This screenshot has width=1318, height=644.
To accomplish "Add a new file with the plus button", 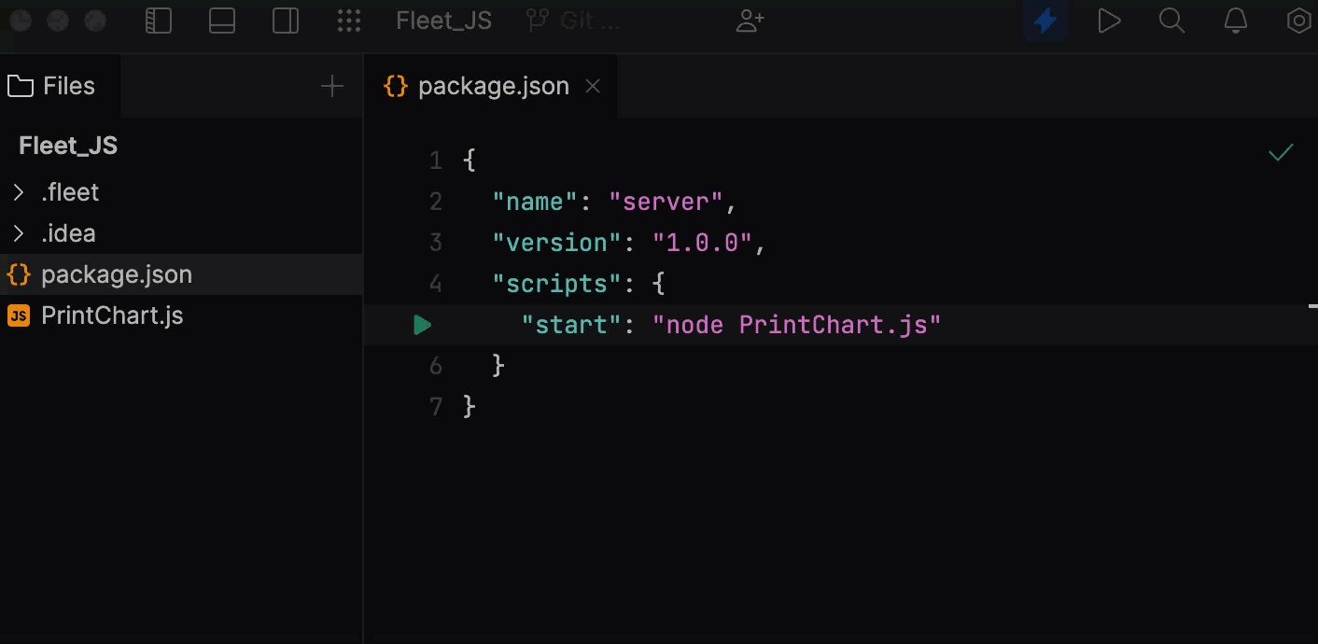I will pyautogui.click(x=331, y=85).
